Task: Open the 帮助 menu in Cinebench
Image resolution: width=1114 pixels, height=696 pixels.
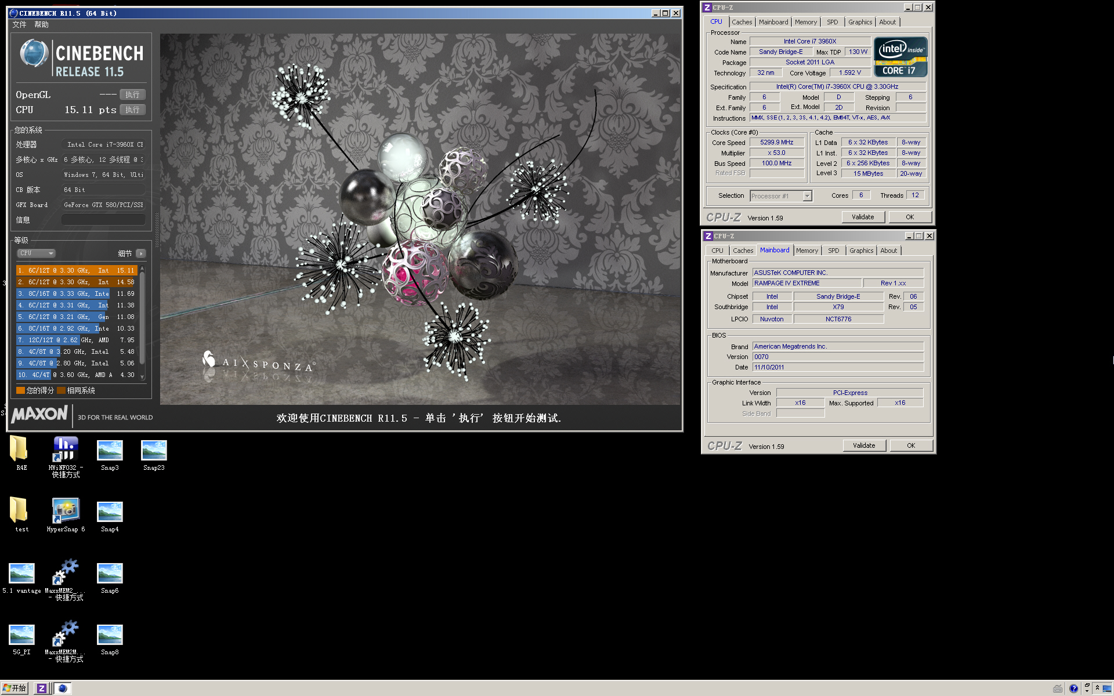Action: (41, 24)
